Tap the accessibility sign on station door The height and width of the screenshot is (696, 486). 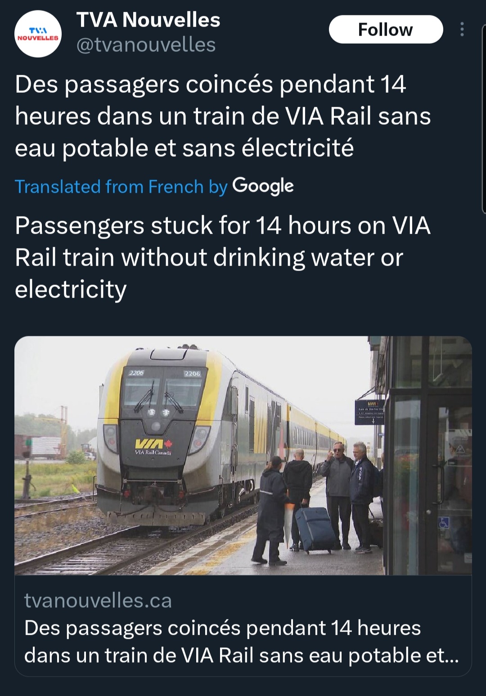pyautogui.click(x=444, y=522)
